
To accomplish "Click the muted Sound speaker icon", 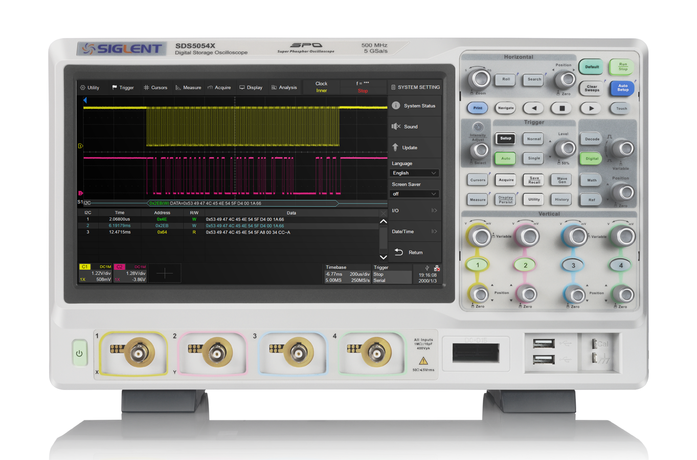I will pyautogui.click(x=396, y=126).
